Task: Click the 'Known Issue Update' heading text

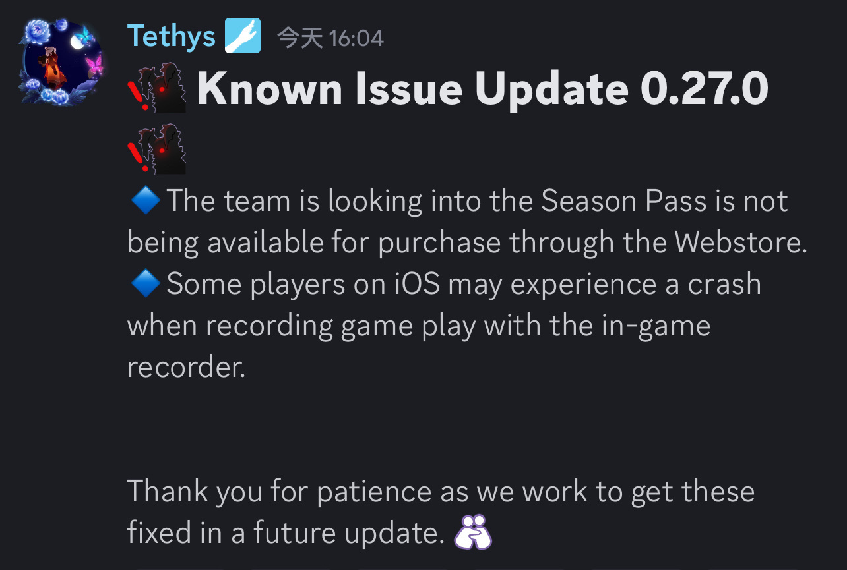Action: (412, 88)
